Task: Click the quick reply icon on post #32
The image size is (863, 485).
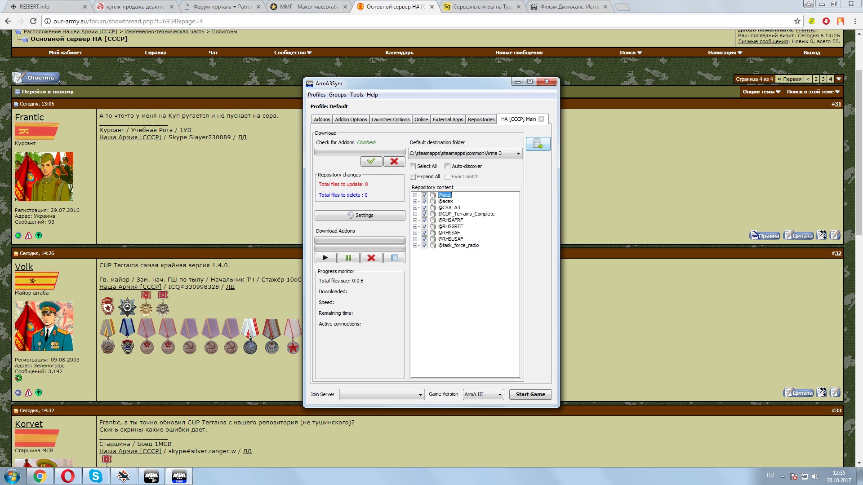Action: [835, 392]
